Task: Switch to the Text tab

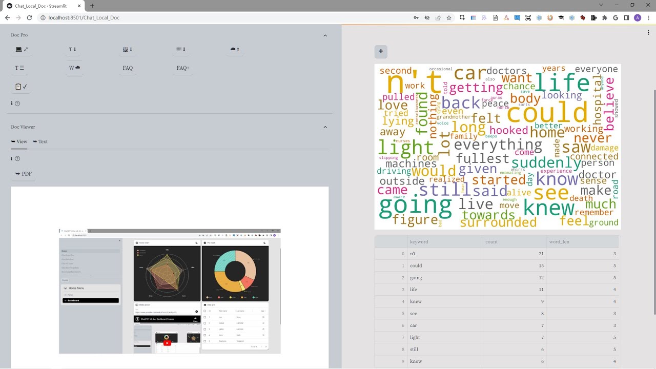Action: coord(40,141)
